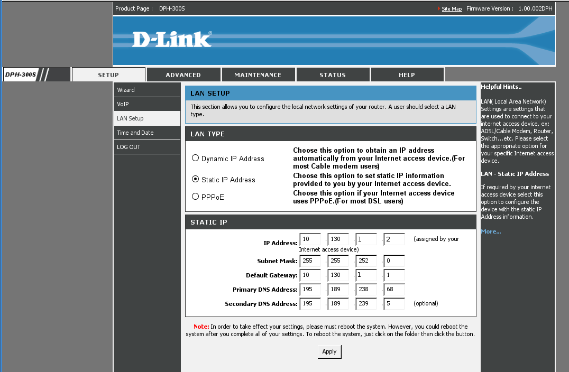The width and height of the screenshot is (569, 372).
Task: Click the first IP Address octet field
Action: 310,239
